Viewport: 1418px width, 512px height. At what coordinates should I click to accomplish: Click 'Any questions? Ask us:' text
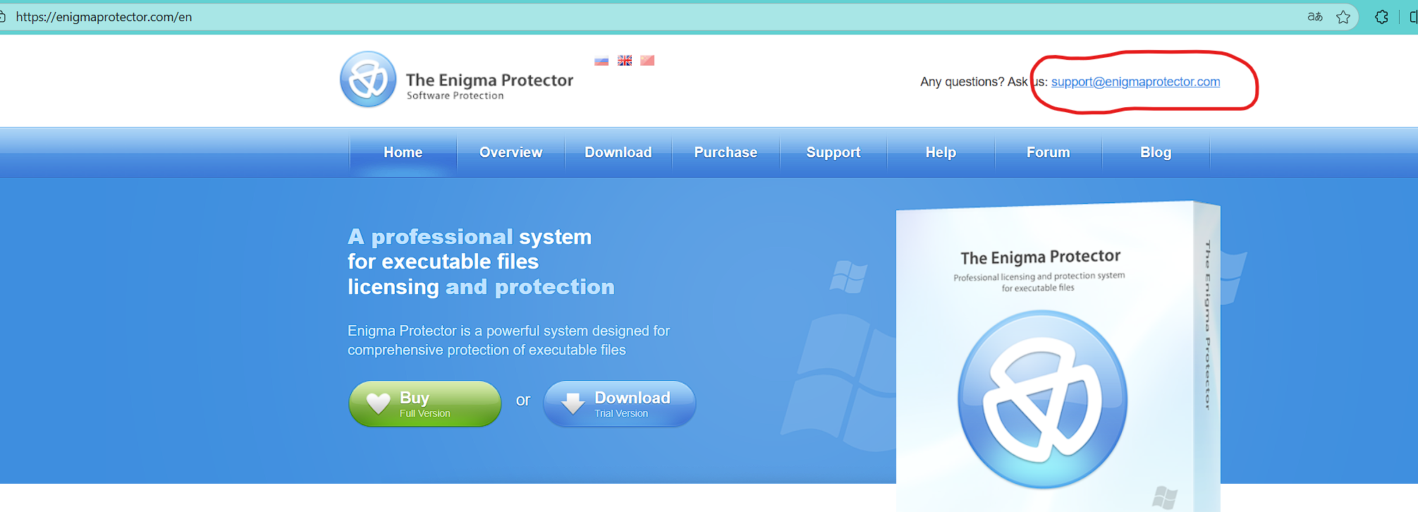click(x=984, y=82)
